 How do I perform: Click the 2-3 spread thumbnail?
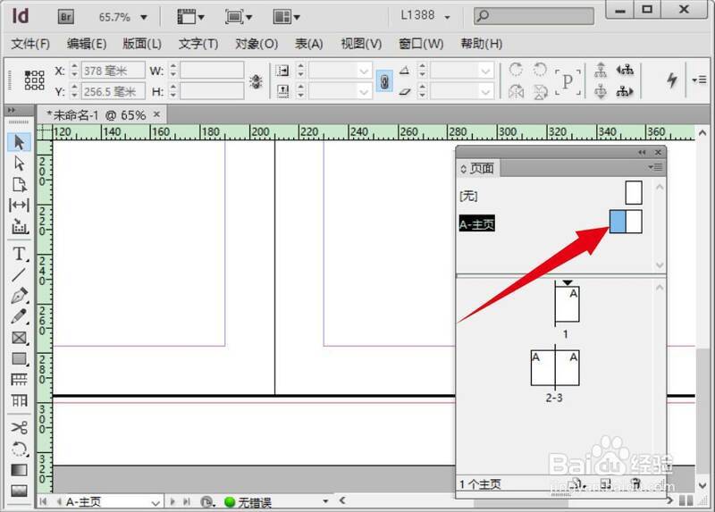556,368
